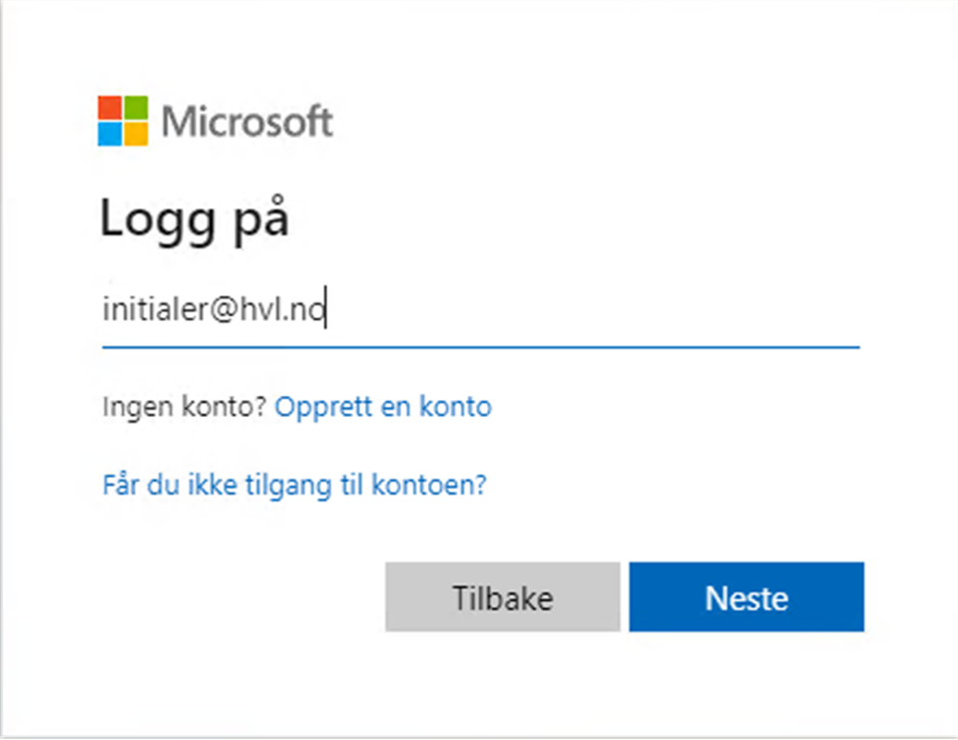Click the "Logg på" heading
Image resolution: width=958 pixels, height=740 pixels.
(x=195, y=221)
